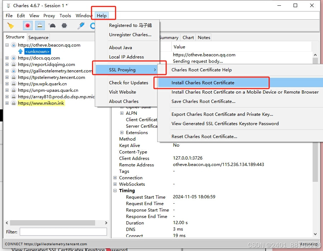Open the Edit menu
Screen dimensions: 323x251
tap(21, 16)
